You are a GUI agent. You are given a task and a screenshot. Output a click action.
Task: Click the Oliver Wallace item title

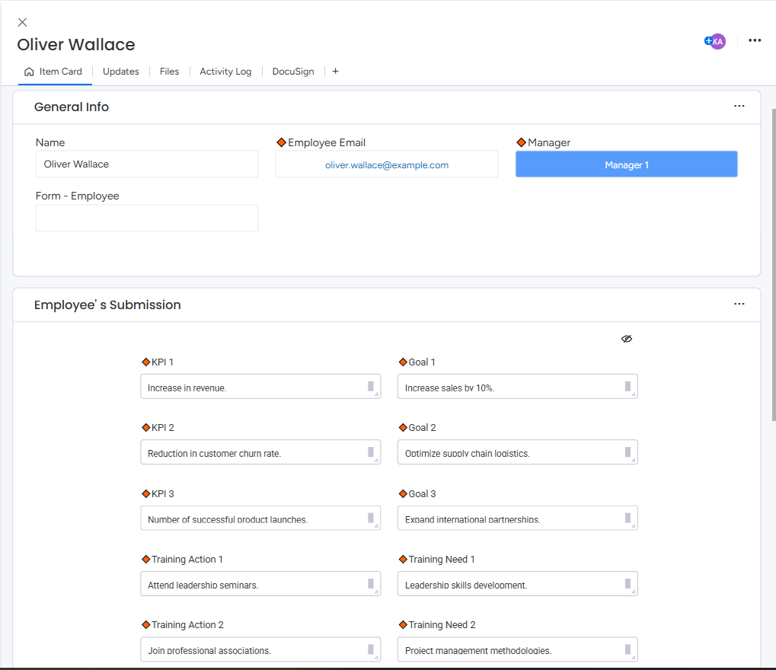(x=75, y=44)
